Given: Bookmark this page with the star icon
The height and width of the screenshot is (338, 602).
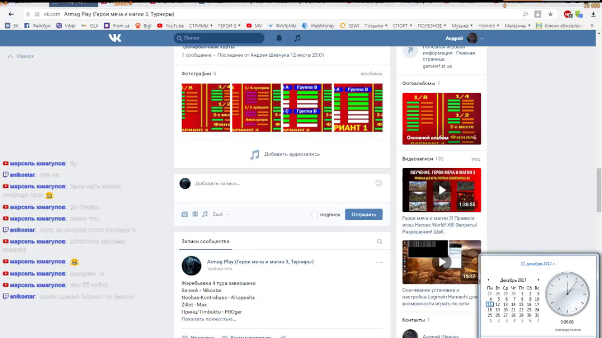Looking at the screenshot, I should 551,14.
